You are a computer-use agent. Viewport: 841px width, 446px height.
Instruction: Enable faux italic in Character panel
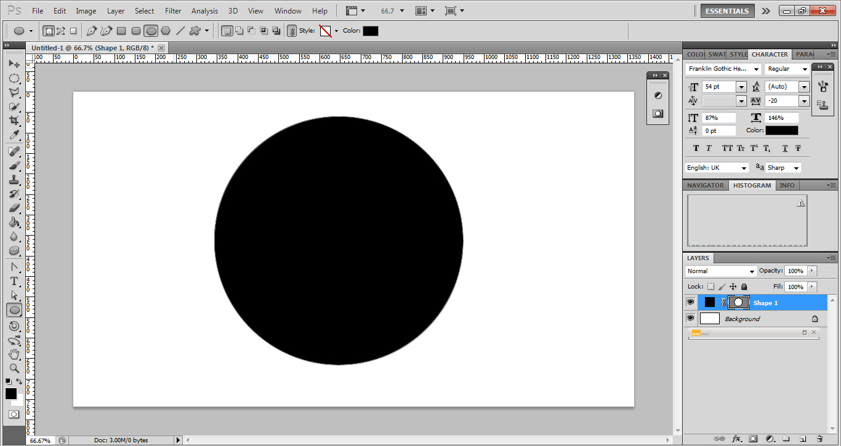tap(709, 148)
